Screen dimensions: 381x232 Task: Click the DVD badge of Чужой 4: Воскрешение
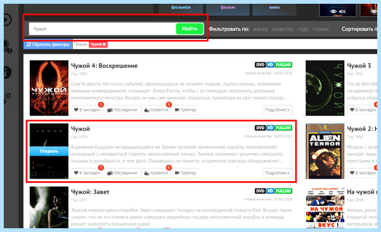click(260, 65)
